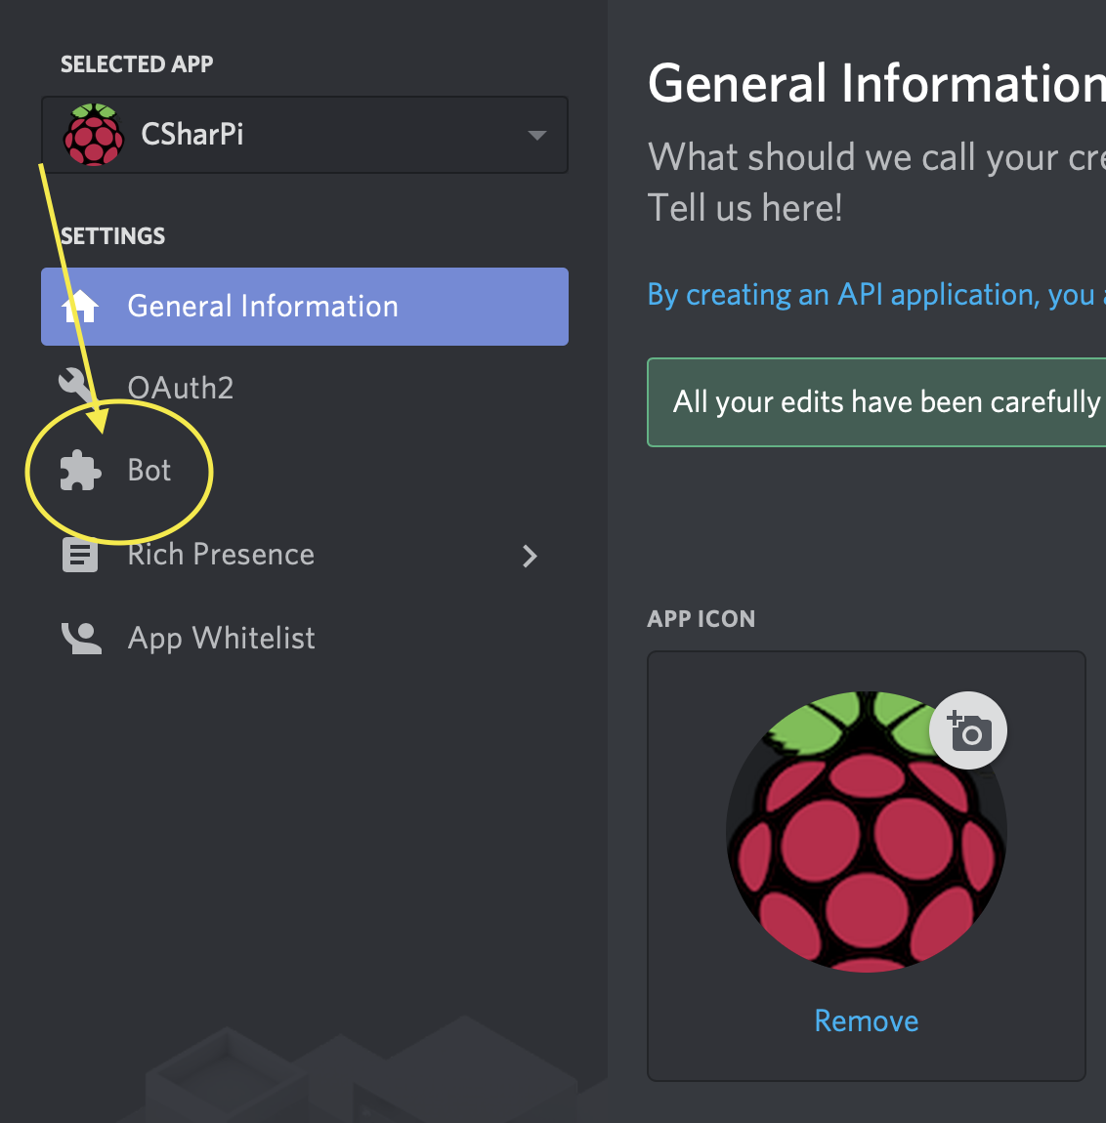Open the 'By creating an API application' link
1106x1123 pixels.
[x=871, y=295]
